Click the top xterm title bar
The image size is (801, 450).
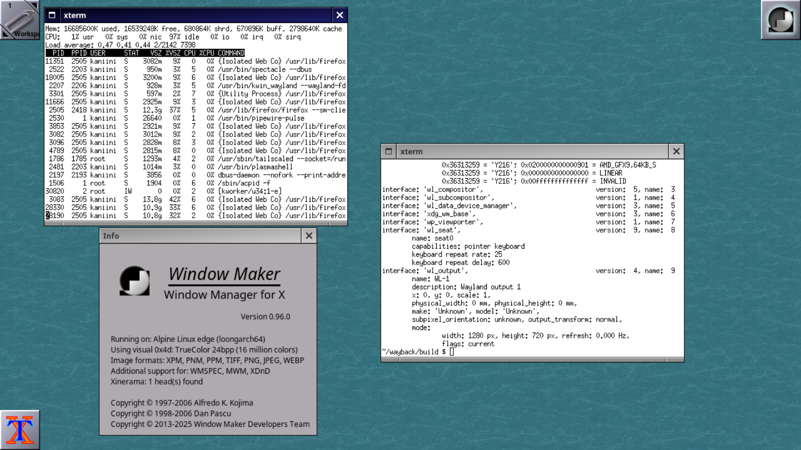click(x=196, y=15)
